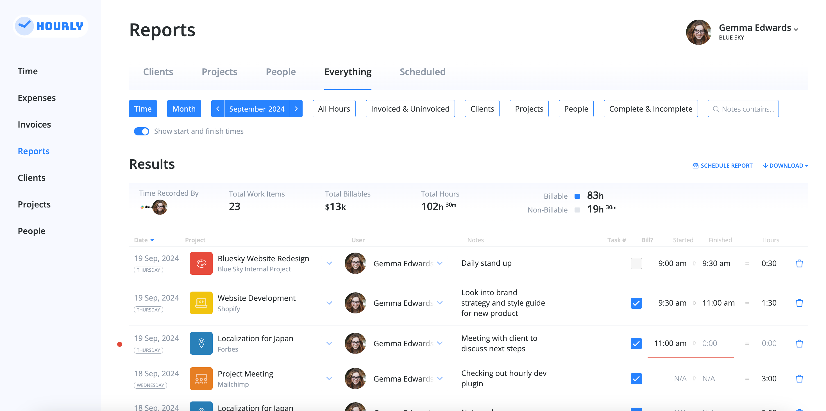826x411 pixels.
Task: Click the Notes contains search field
Action: 743,108
